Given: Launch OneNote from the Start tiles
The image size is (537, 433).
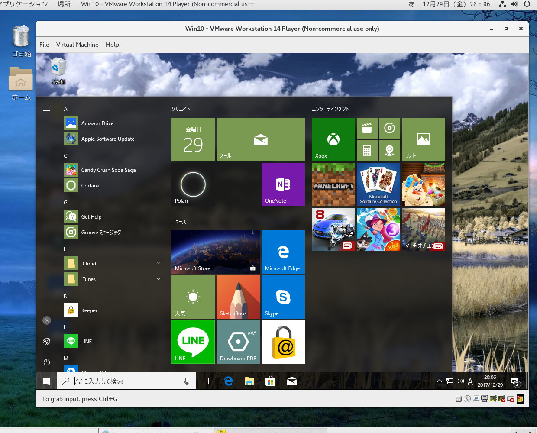Looking at the screenshot, I should pyautogui.click(x=283, y=184).
